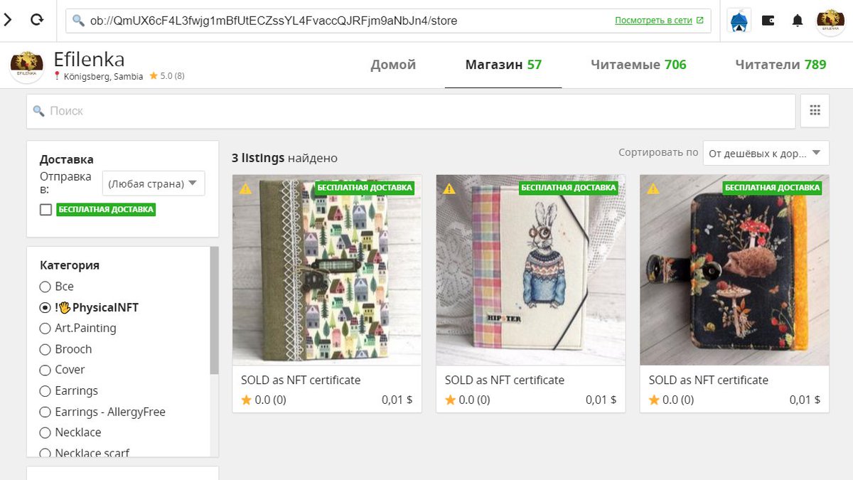Open the Читатели 789 tab

pyautogui.click(x=780, y=65)
